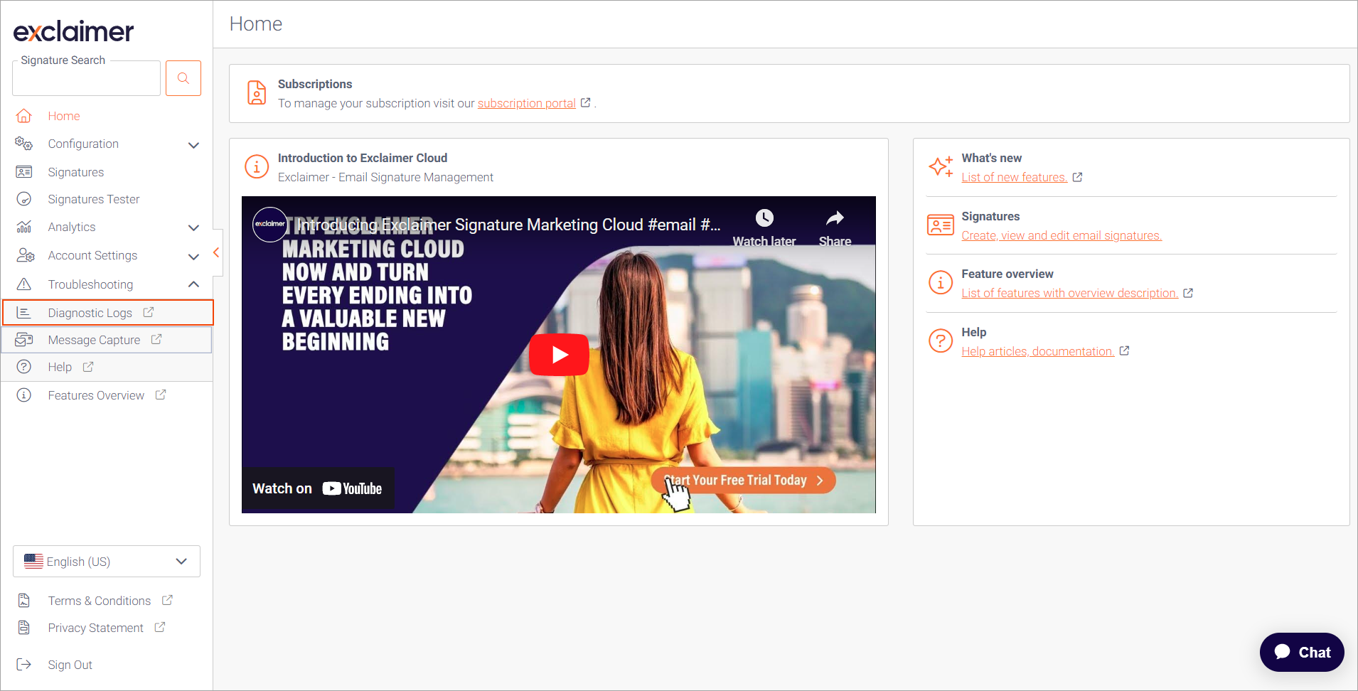Click the orange search magnifier button
This screenshot has width=1358, height=691.
(183, 78)
